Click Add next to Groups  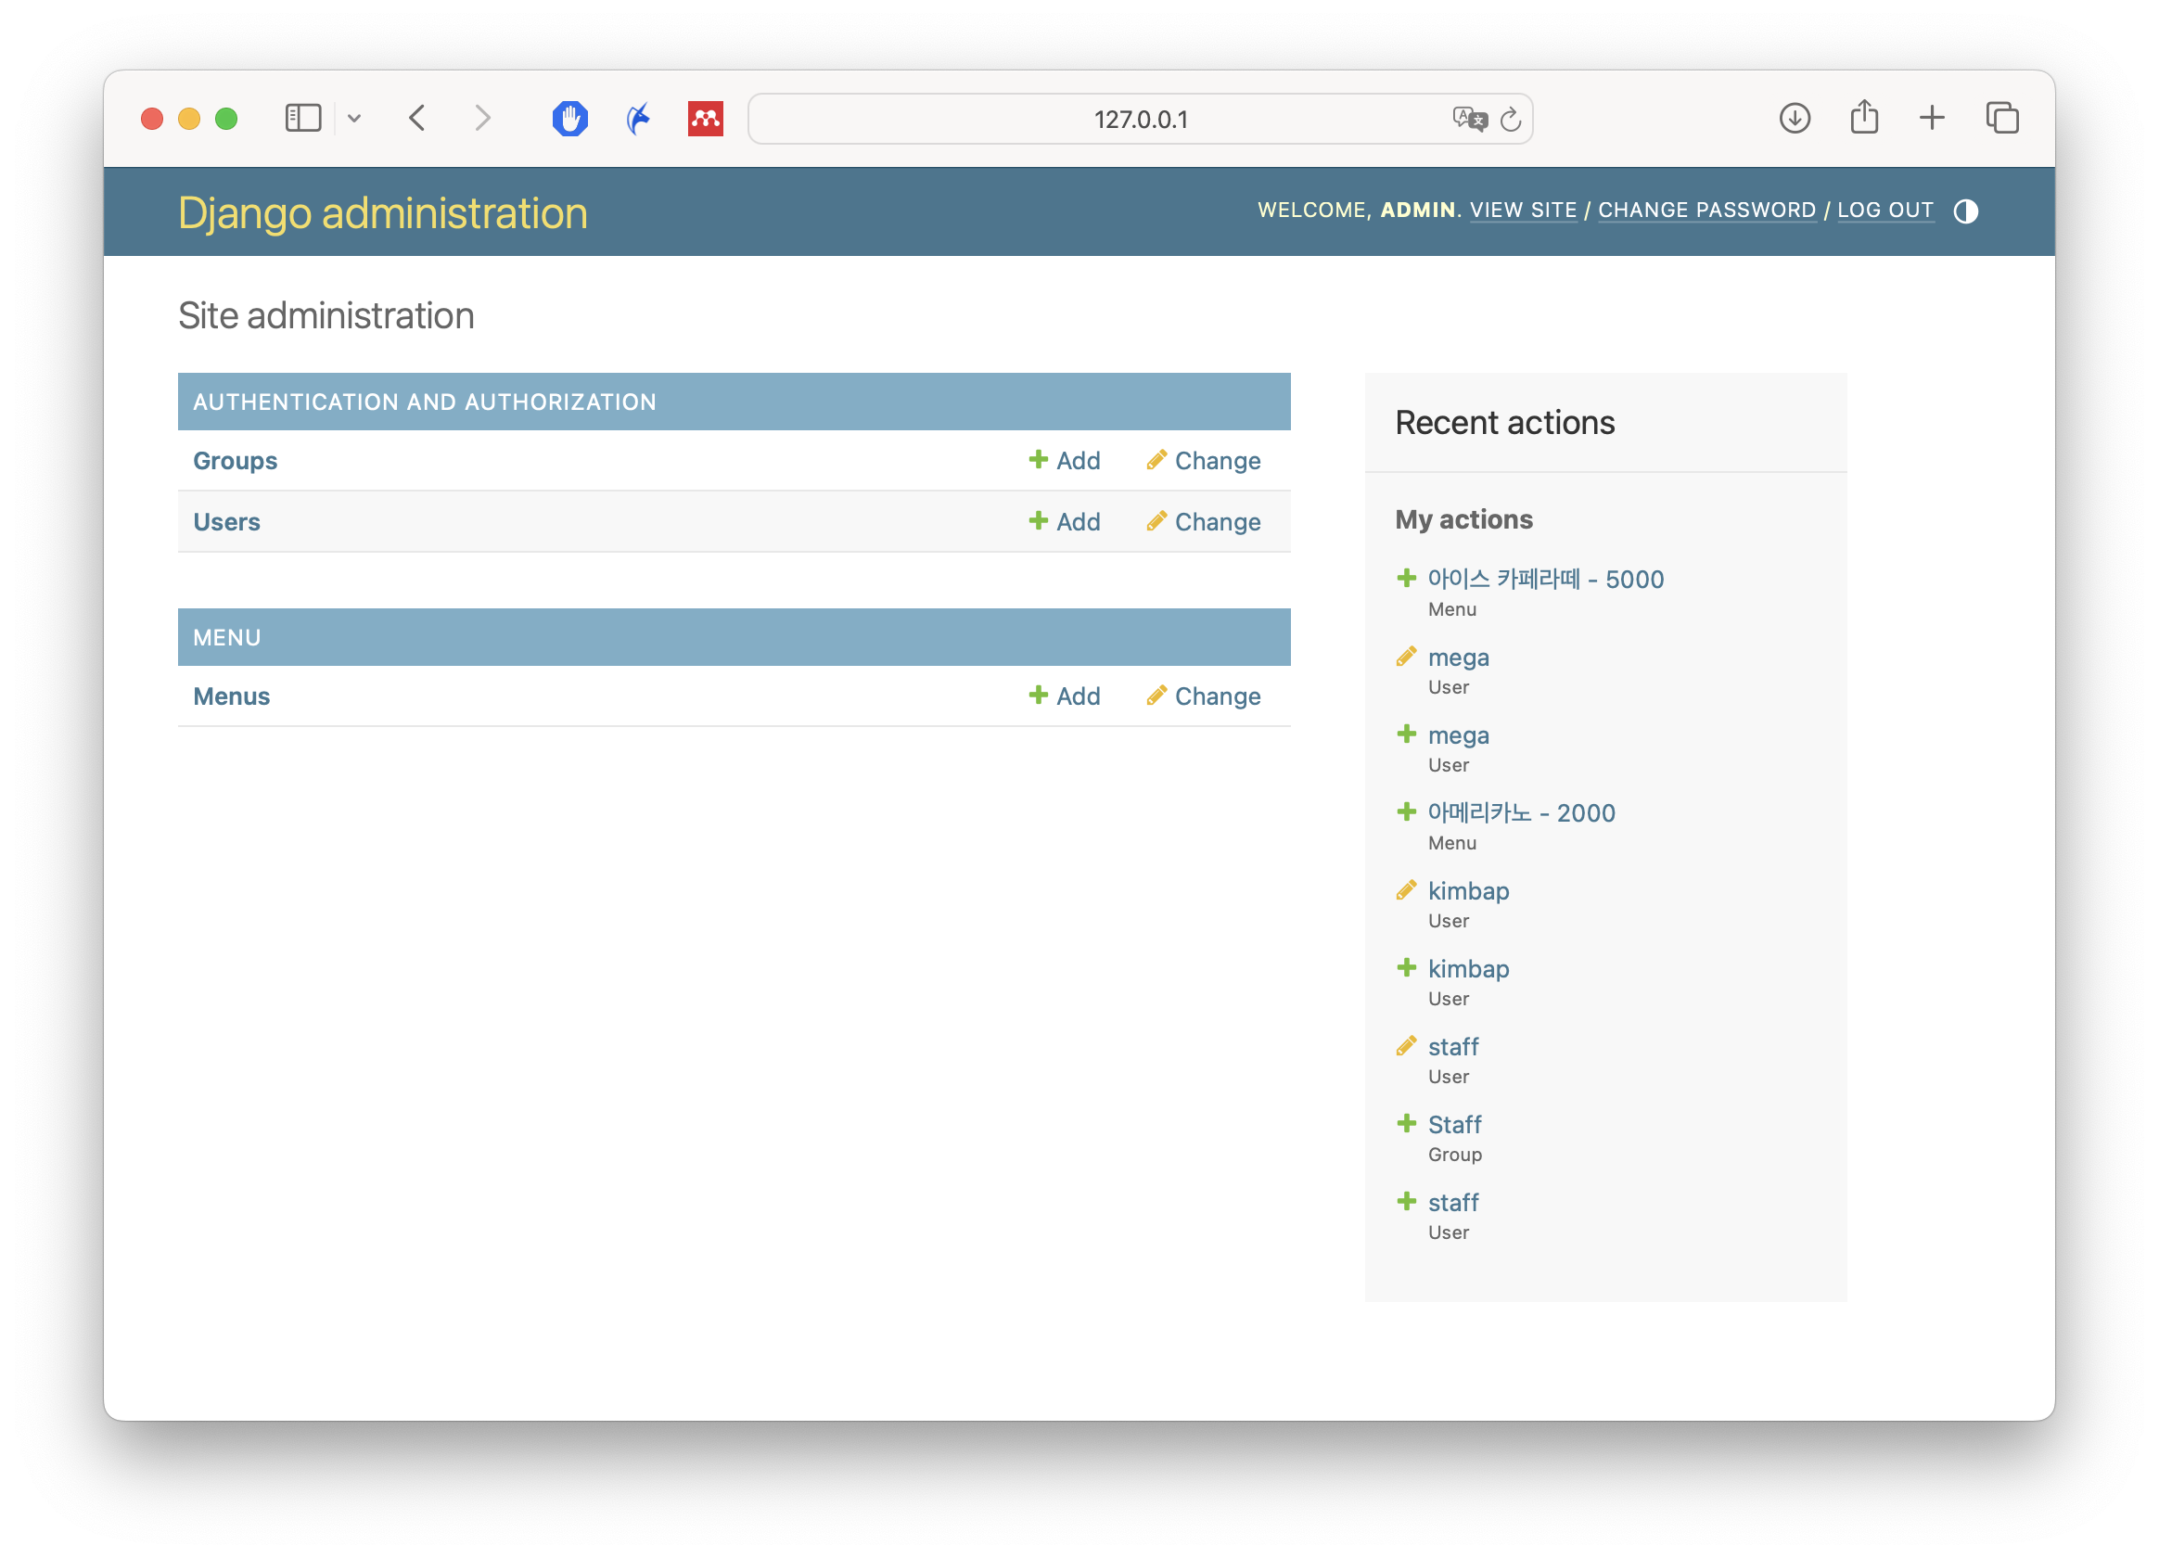tap(1065, 461)
